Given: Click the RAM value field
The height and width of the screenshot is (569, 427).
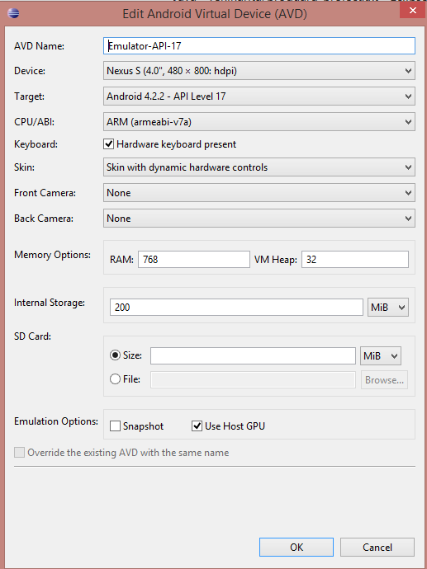Looking at the screenshot, I should pyautogui.click(x=194, y=260).
